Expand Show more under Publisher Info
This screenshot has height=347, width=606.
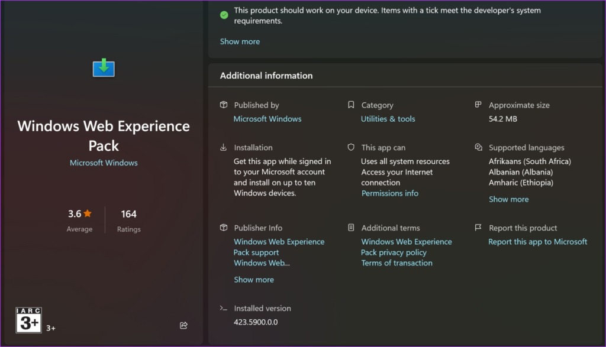(x=254, y=279)
